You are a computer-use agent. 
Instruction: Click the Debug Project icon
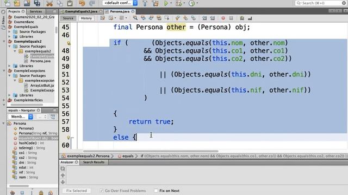[x=178, y=3]
